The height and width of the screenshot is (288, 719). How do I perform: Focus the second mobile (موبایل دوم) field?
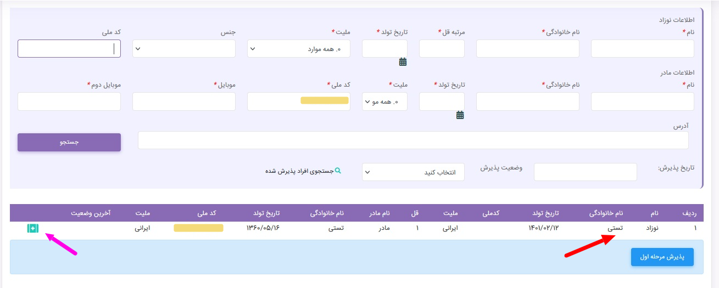(x=69, y=101)
